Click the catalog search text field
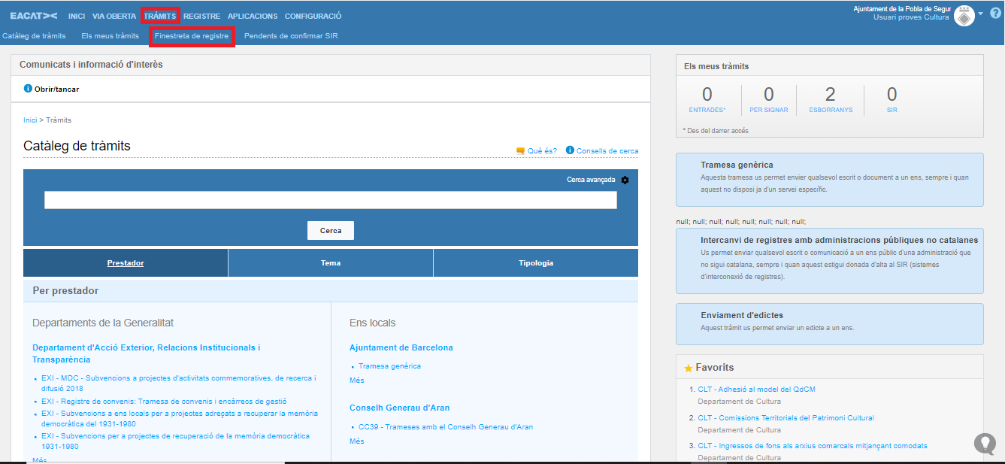The image size is (1005, 464). (331, 200)
